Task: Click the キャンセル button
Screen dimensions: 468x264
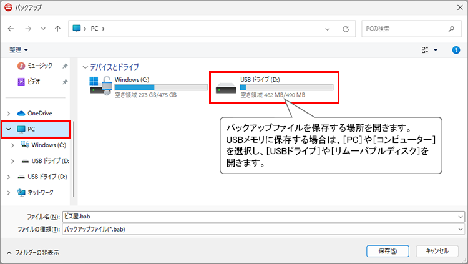Action: [437, 251]
